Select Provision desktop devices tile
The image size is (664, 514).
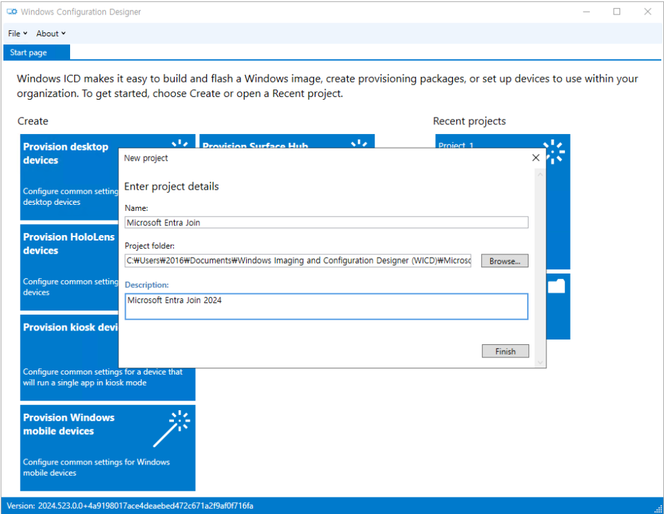[x=69, y=177]
